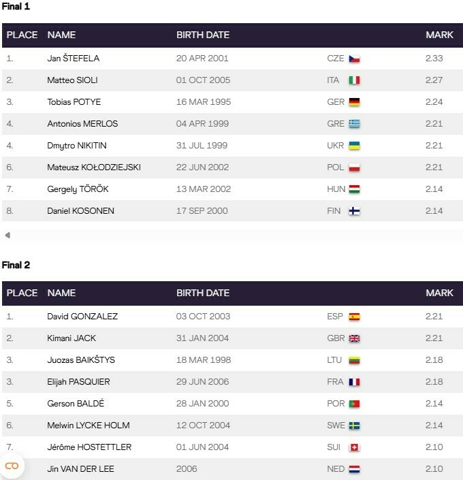The height and width of the screenshot is (480, 463).
Task: Click the British flag next to GBR
Action: coord(354,338)
